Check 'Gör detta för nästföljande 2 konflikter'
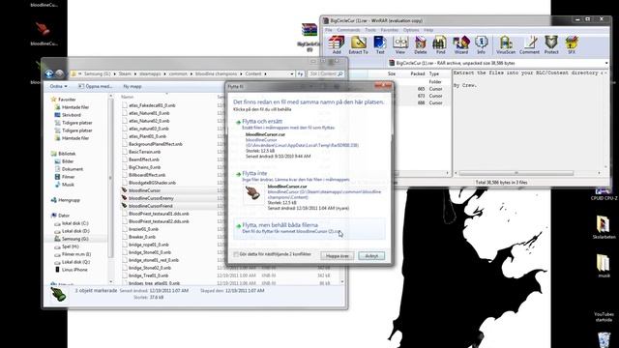619x348 pixels. 236,254
